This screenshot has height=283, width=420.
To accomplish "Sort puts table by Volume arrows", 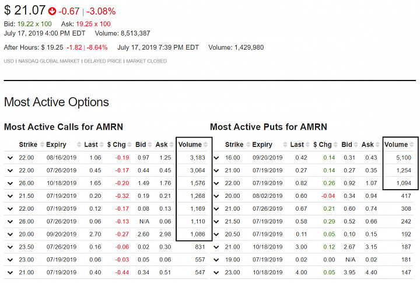I will click(412, 145).
